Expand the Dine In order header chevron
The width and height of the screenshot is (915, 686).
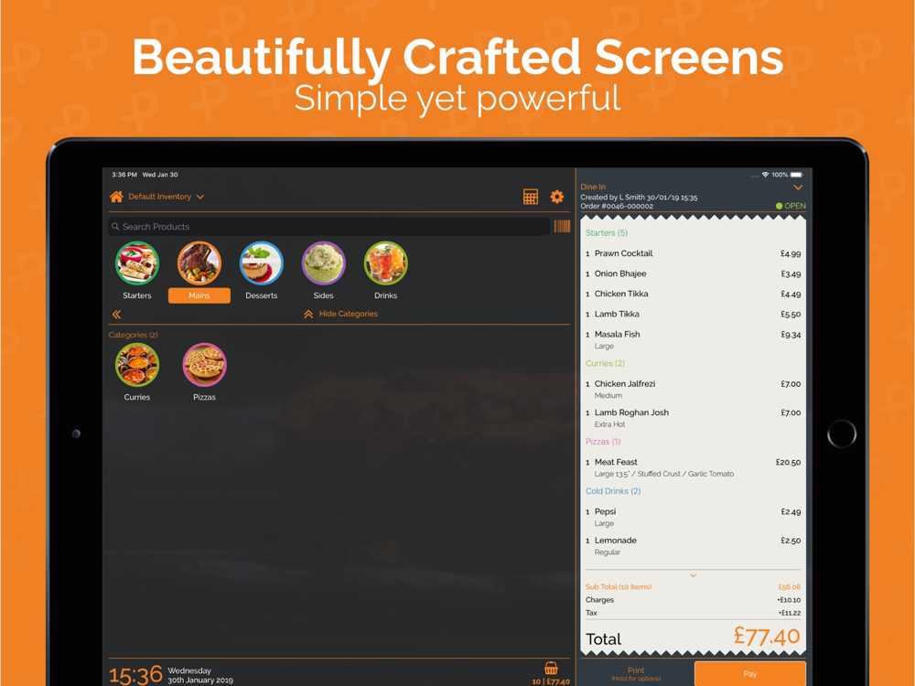pyautogui.click(x=798, y=188)
